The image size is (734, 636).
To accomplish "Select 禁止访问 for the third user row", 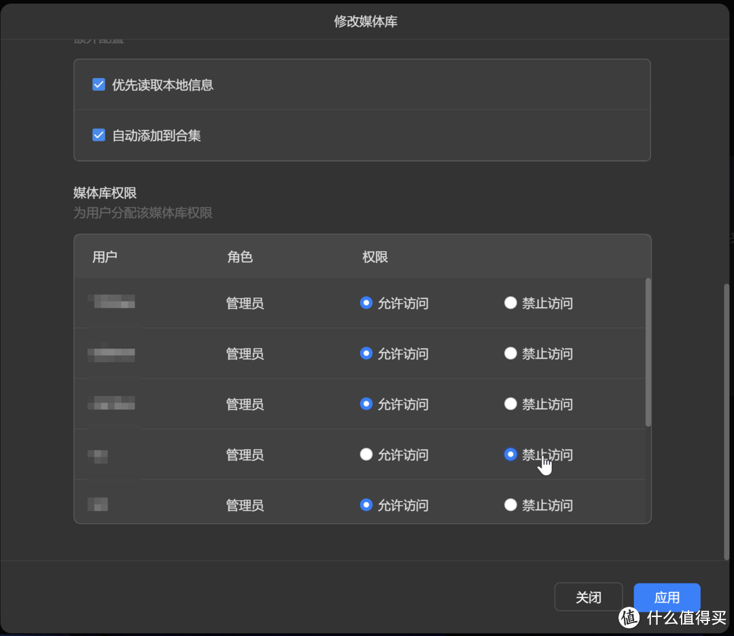I will 510,404.
